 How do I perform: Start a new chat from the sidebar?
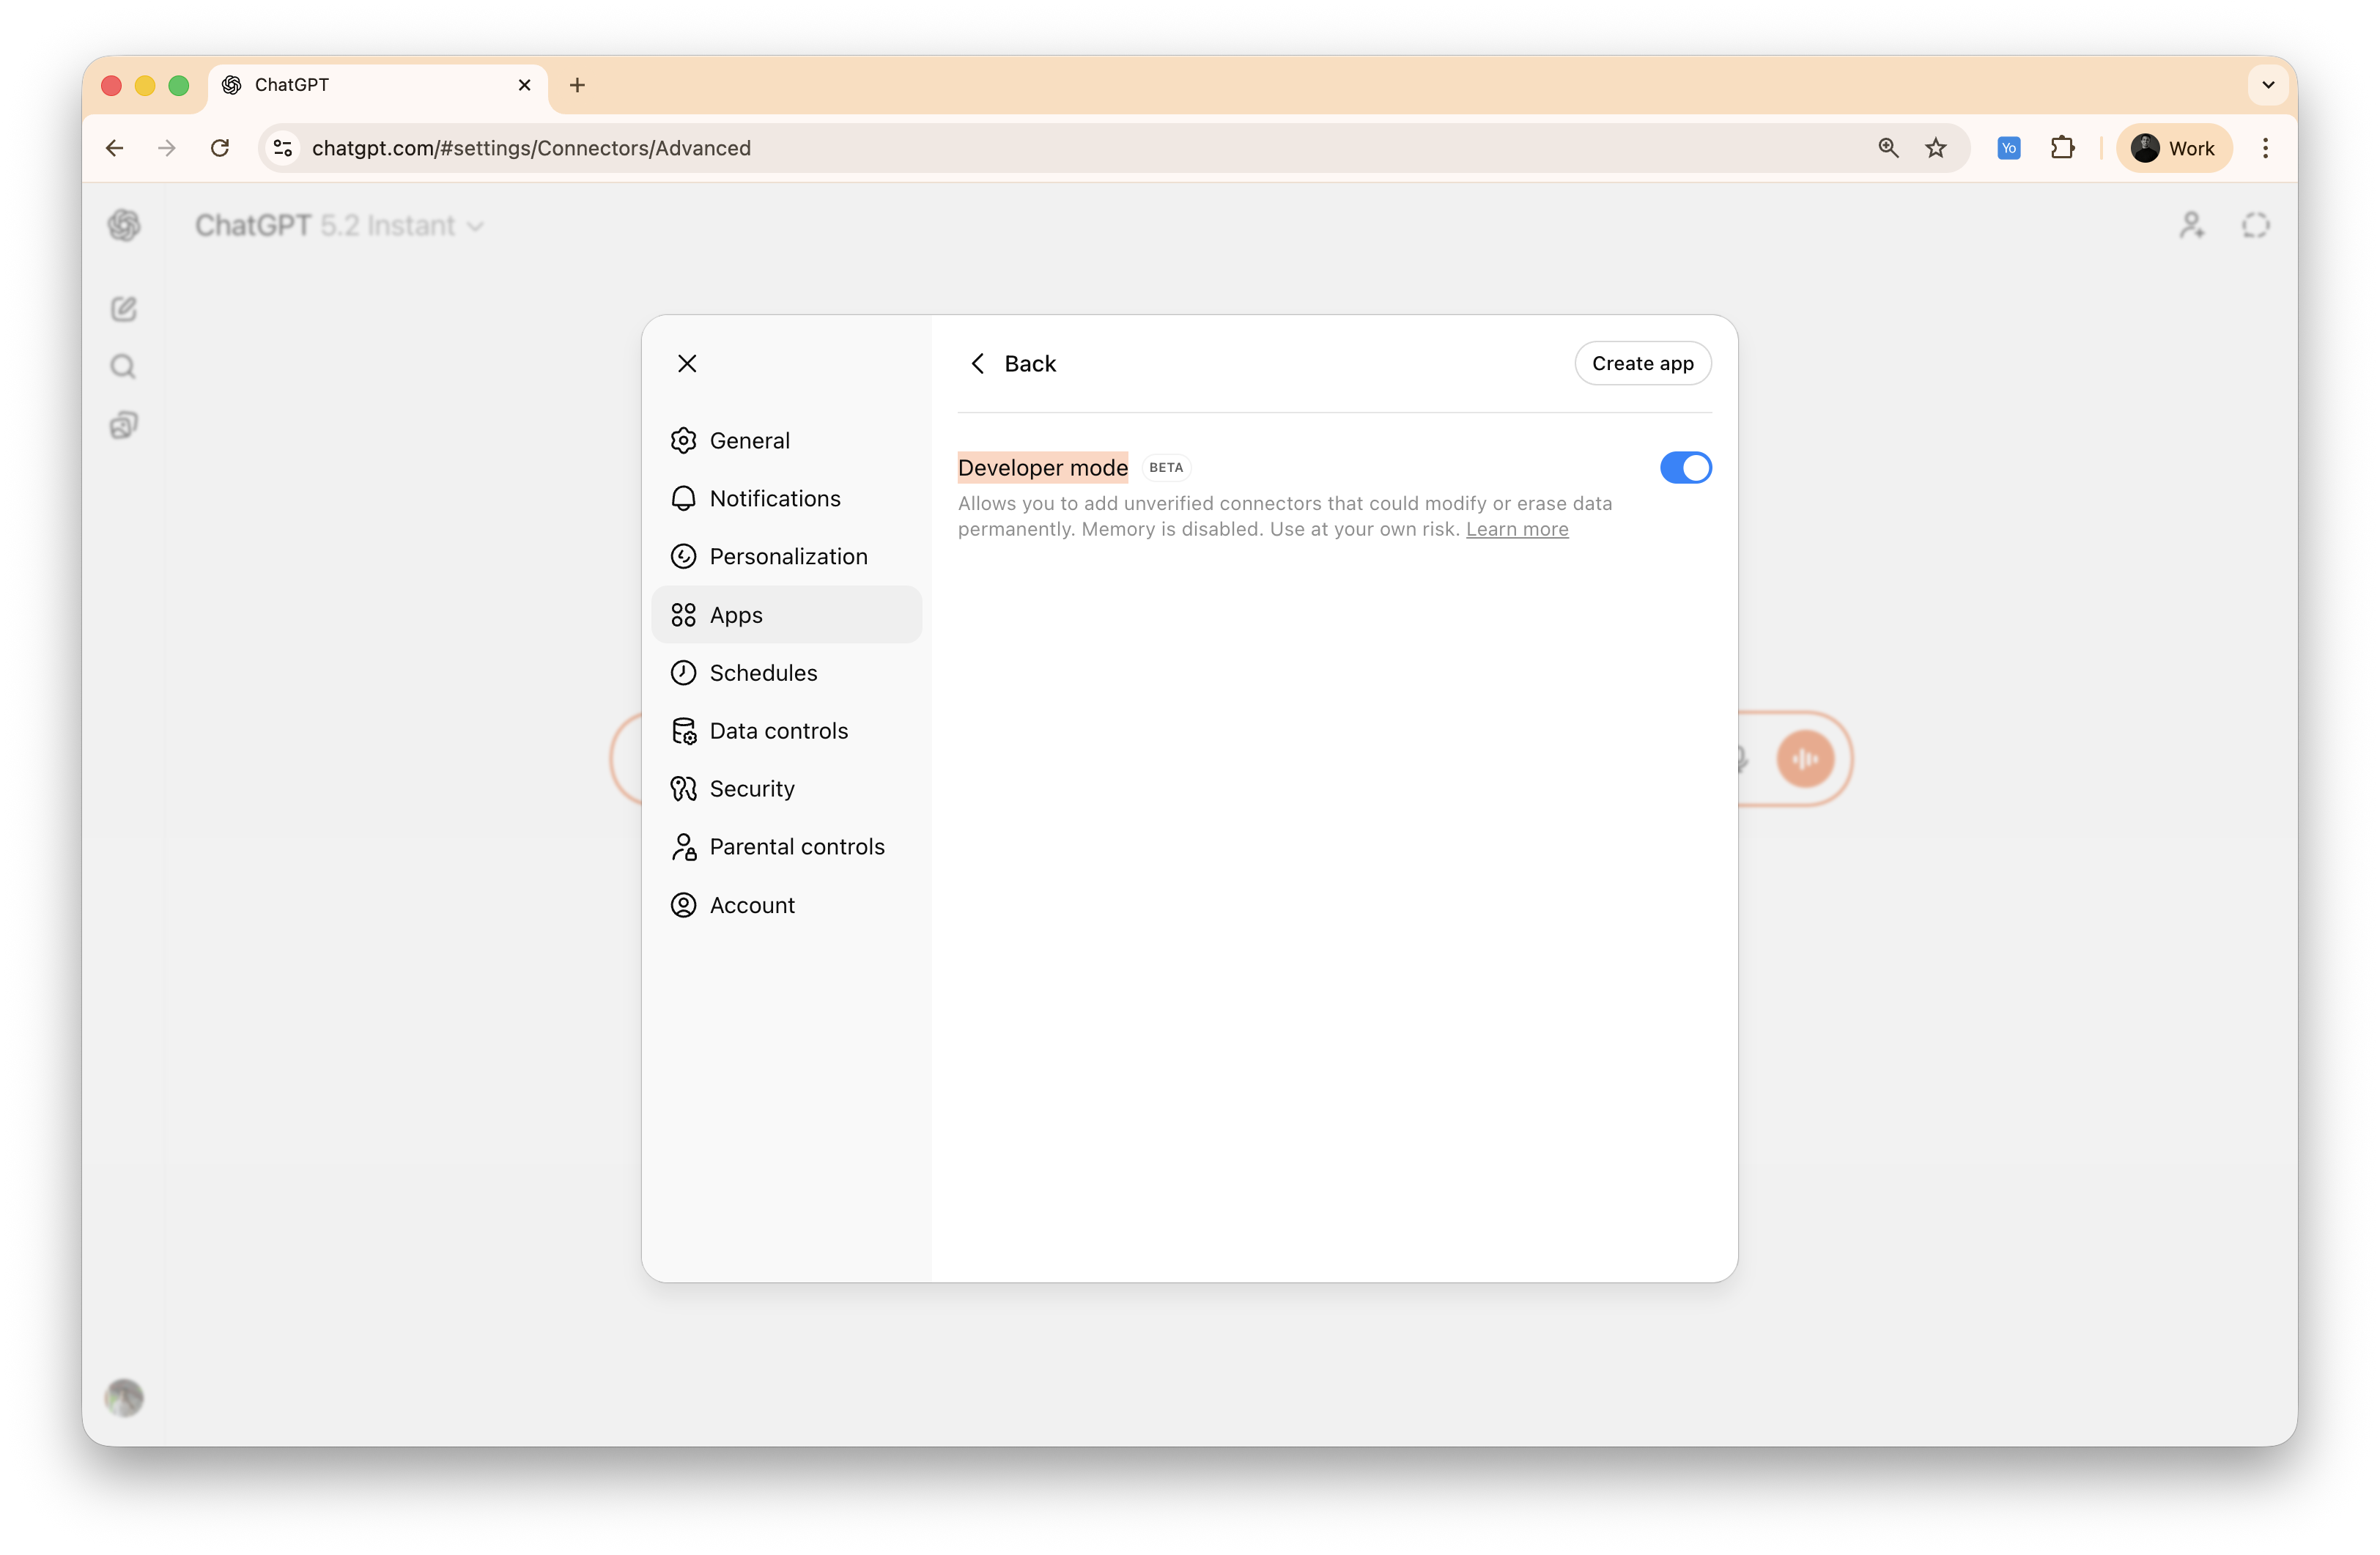click(123, 309)
